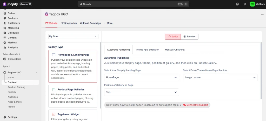Click the Shopify logo
The height and width of the screenshot is (121, 266).
[x=10, y=4]
